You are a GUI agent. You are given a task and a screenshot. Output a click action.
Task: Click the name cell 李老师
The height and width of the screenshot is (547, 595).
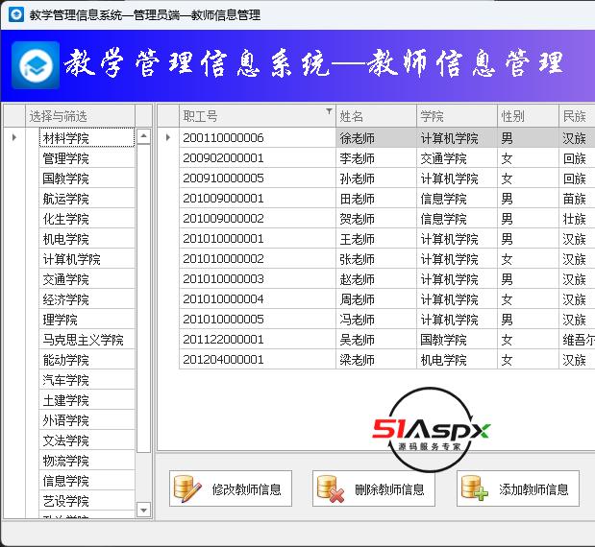pyautogui.click(x=376, y=158)
